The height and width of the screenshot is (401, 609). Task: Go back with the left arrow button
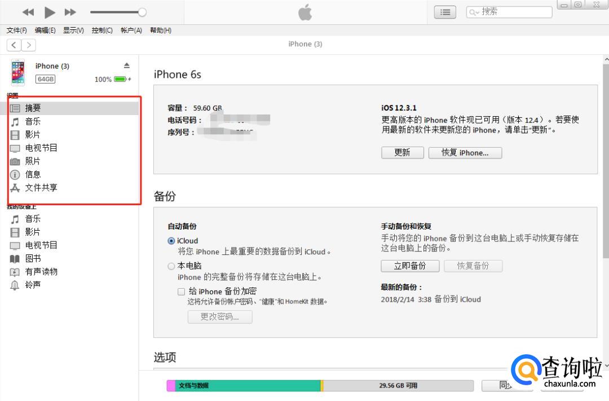(14, 45)
